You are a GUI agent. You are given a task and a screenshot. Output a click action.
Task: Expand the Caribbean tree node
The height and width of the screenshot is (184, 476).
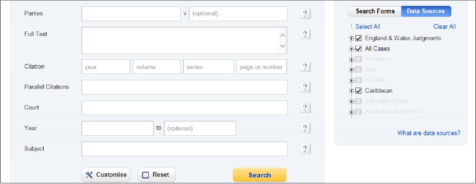coord(351,91)
